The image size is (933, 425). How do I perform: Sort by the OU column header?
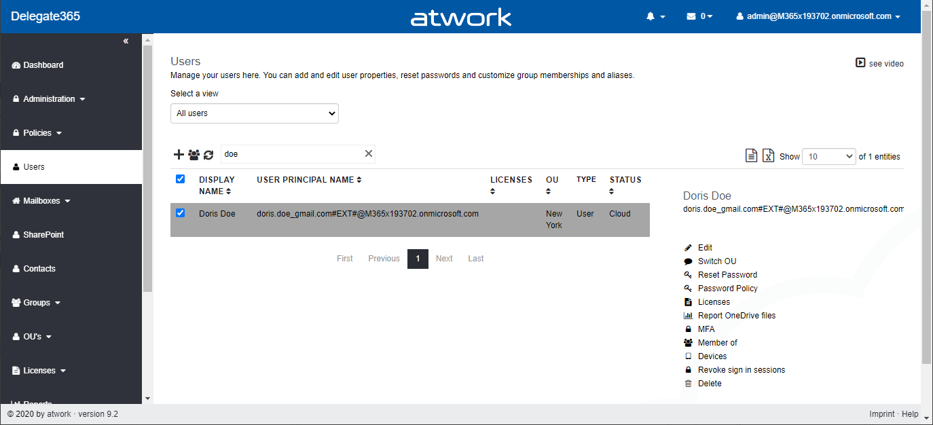(552, 185)
